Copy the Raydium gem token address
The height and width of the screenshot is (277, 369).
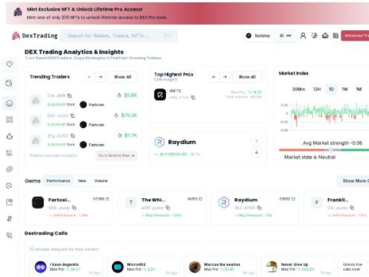(x=259, y=208)
